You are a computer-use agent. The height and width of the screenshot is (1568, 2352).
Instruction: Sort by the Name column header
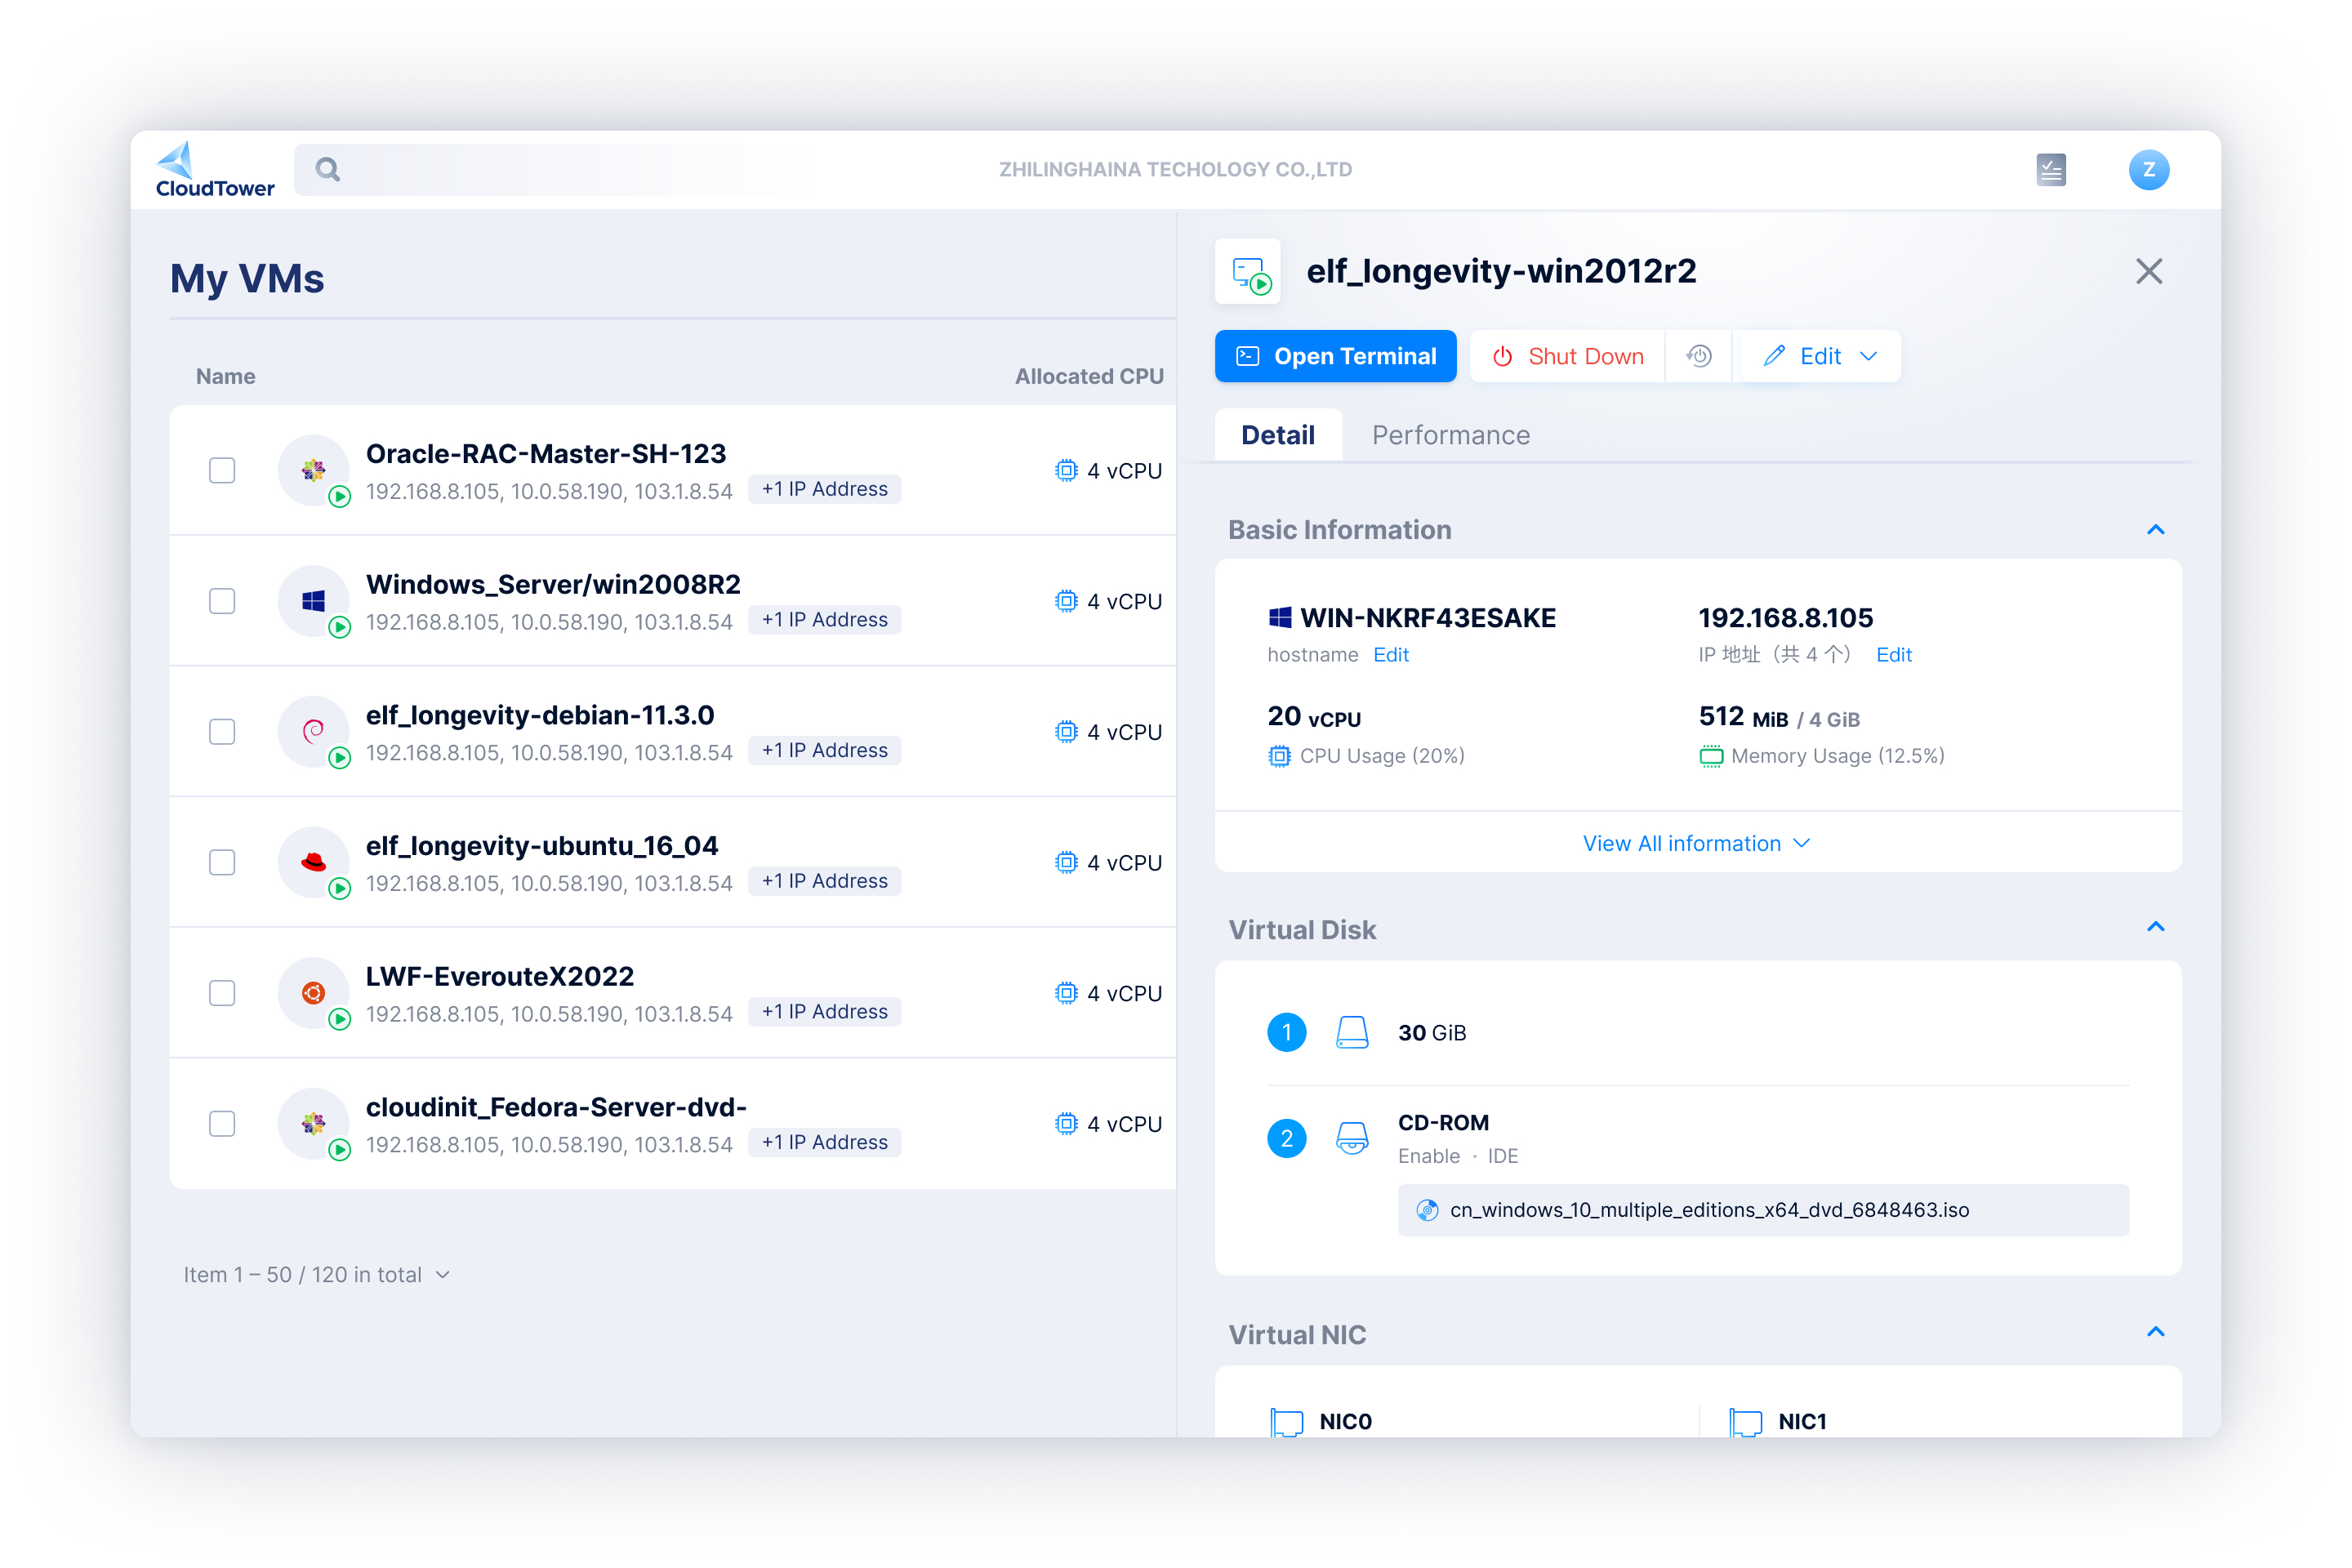226,377
